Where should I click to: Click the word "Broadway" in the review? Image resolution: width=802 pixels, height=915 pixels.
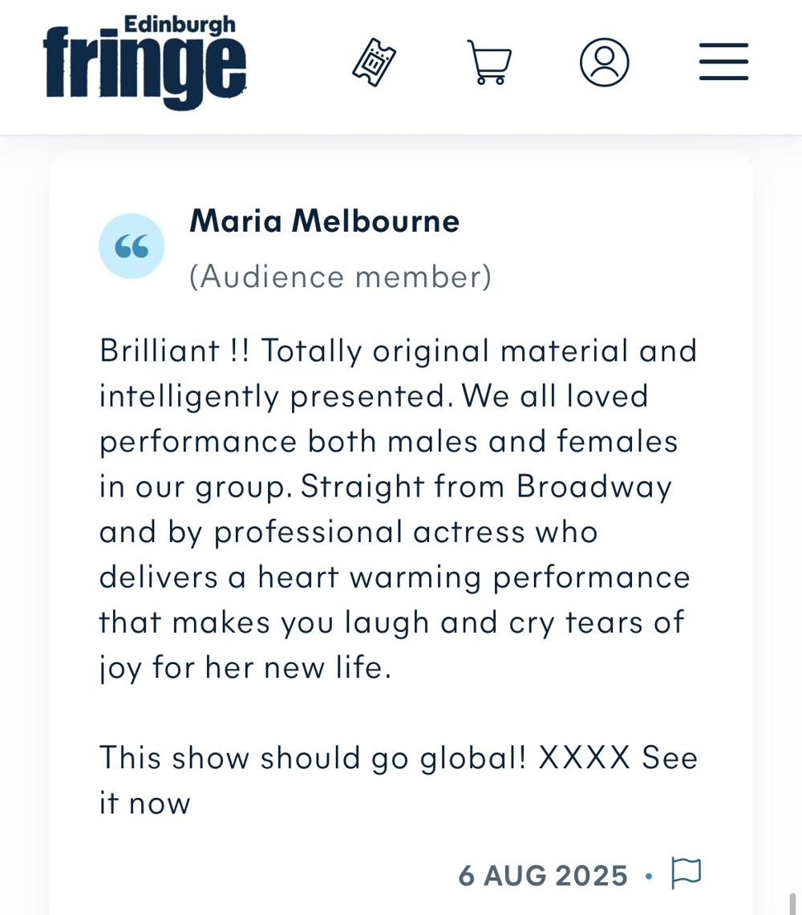[x=593, y=487]
